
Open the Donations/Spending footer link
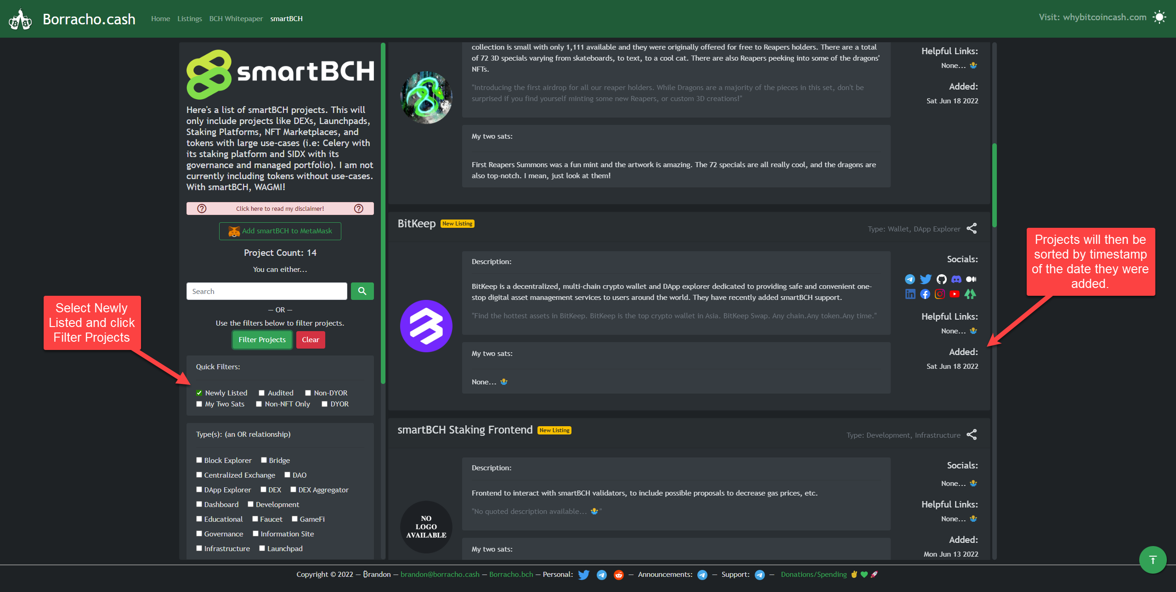(x=814, y=575)
